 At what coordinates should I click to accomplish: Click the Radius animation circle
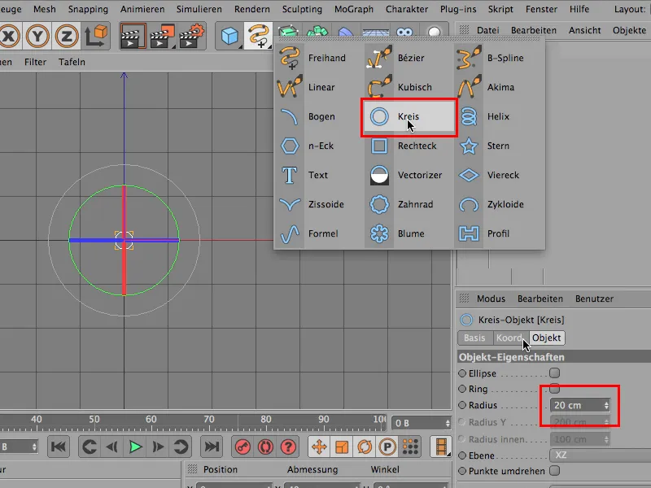(x=462, y=405)
